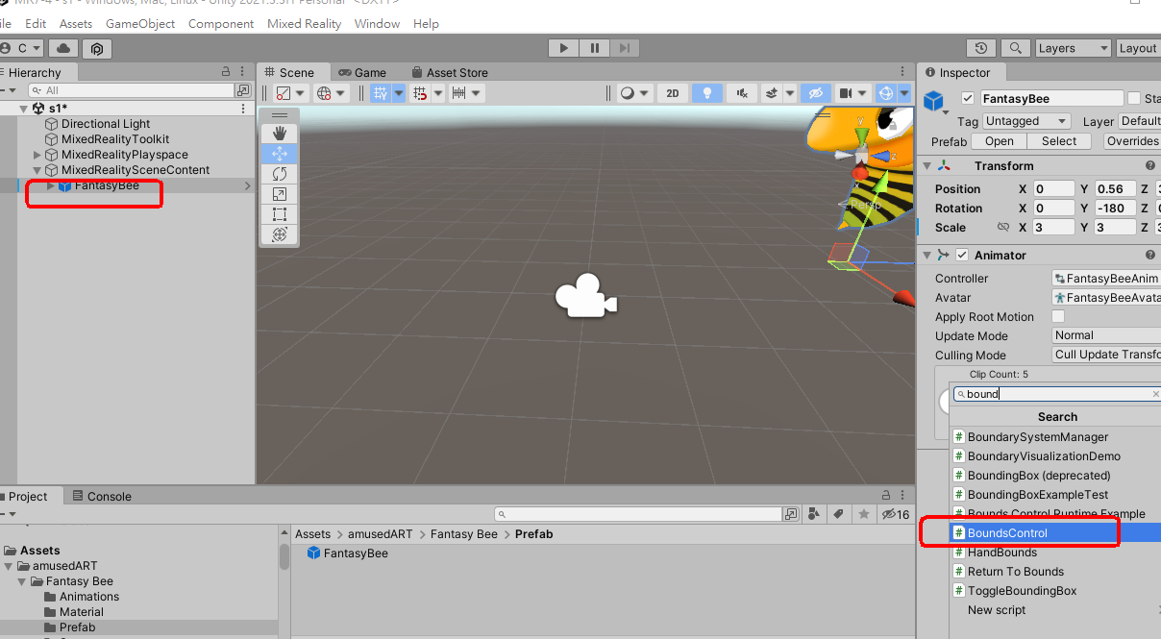Toggle grid visibility in Scene view
This screenshot has height=639, width=1161.
(x=382, y=93)
